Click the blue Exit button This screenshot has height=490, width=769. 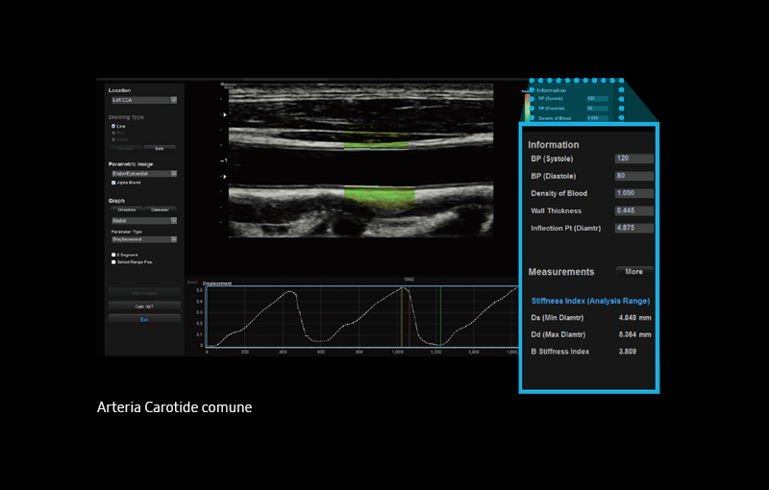[x=144, y=320]
